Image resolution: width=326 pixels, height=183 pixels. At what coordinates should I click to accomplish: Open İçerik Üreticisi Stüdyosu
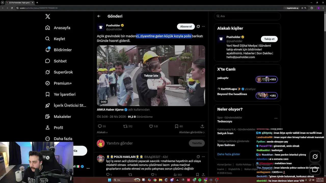click(x=66, y=105)
